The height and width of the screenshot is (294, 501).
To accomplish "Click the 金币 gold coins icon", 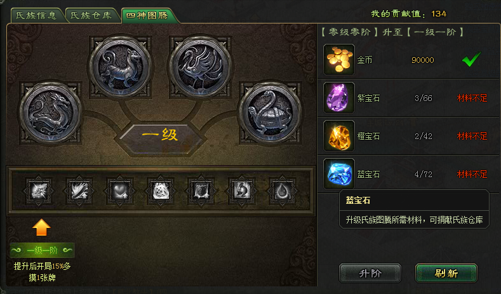I will point(339,60).
